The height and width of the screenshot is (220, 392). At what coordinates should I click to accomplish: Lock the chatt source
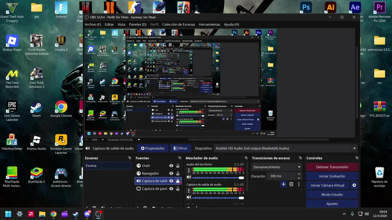[x=178, y=166]
